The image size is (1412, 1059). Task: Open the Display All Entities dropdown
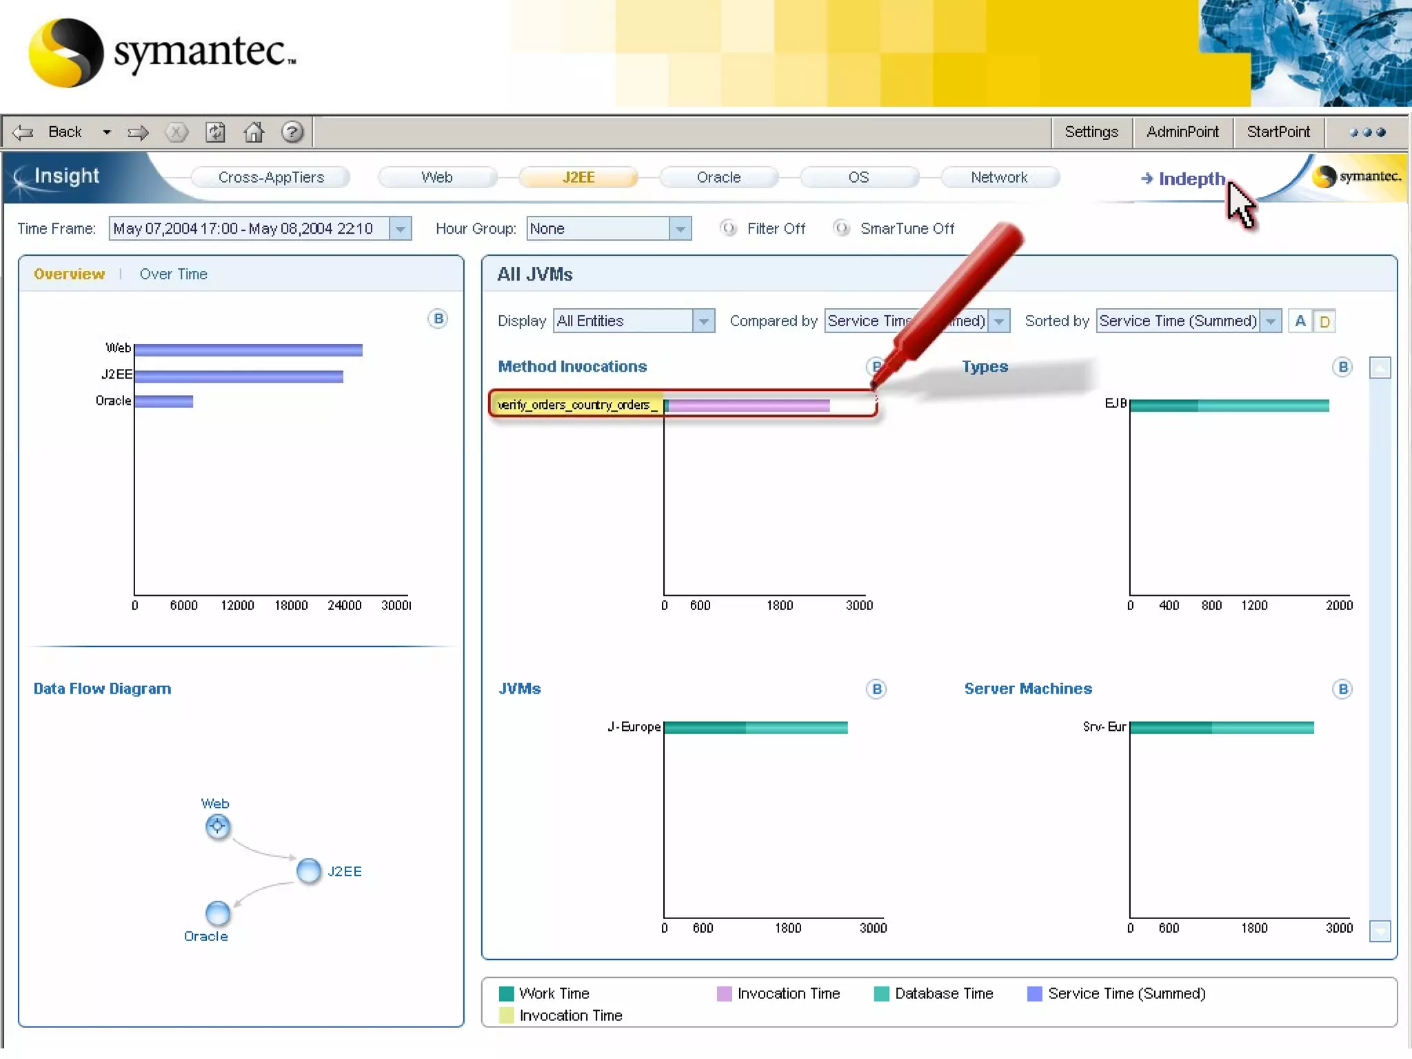point(703,321)
